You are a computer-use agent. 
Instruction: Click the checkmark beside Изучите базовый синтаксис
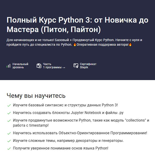(9, 105)
